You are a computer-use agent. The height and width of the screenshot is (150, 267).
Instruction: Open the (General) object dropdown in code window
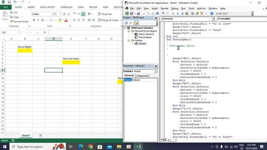click(213, 19)
